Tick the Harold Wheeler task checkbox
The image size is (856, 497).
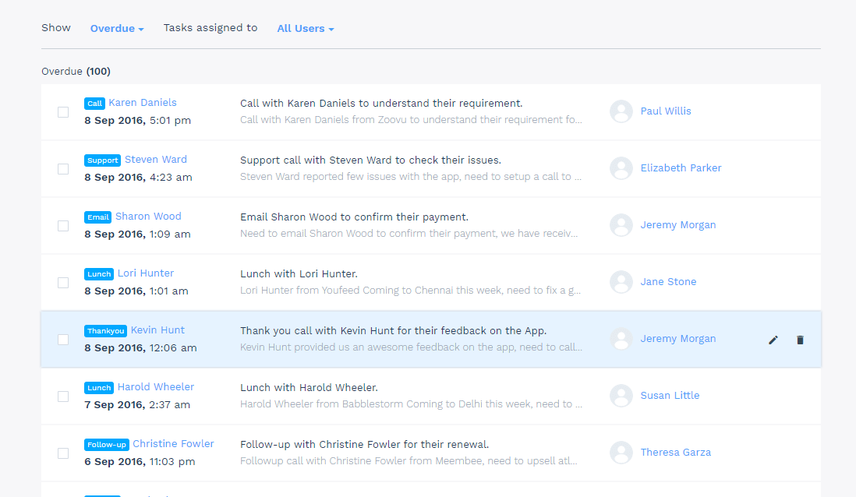coord(63,397)
